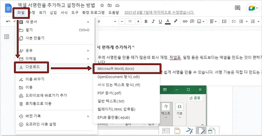Decrease the font size
The height and width of the screenshot is (136, 262).
[x=122, y=22]
